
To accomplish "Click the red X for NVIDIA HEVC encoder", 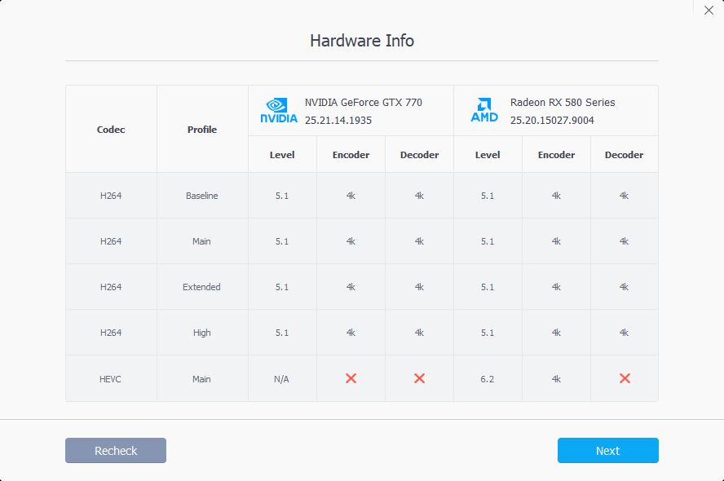I will pyautogui.click(x=351, y=378).
